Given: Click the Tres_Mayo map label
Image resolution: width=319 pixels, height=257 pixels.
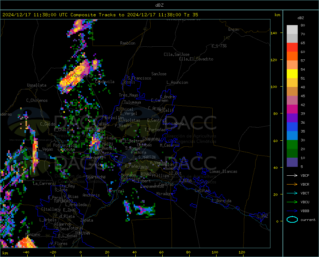Looking at the screenshot, I should pos(128,95).
